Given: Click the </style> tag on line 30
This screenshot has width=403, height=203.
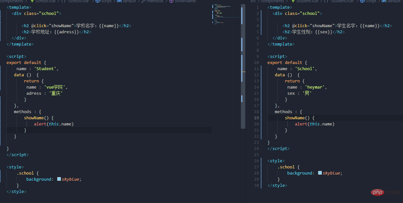Looking at the screenshot, I should tap(277, 185).
